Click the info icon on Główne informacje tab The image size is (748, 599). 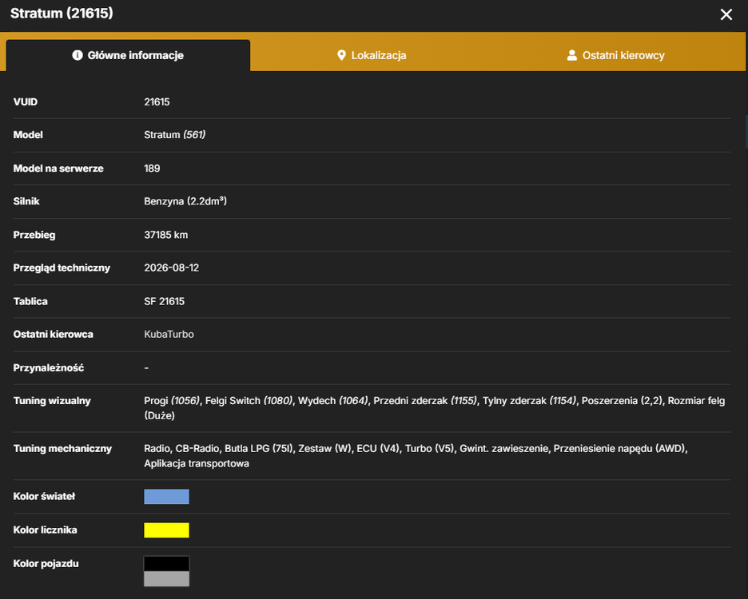tap(78, 55)
